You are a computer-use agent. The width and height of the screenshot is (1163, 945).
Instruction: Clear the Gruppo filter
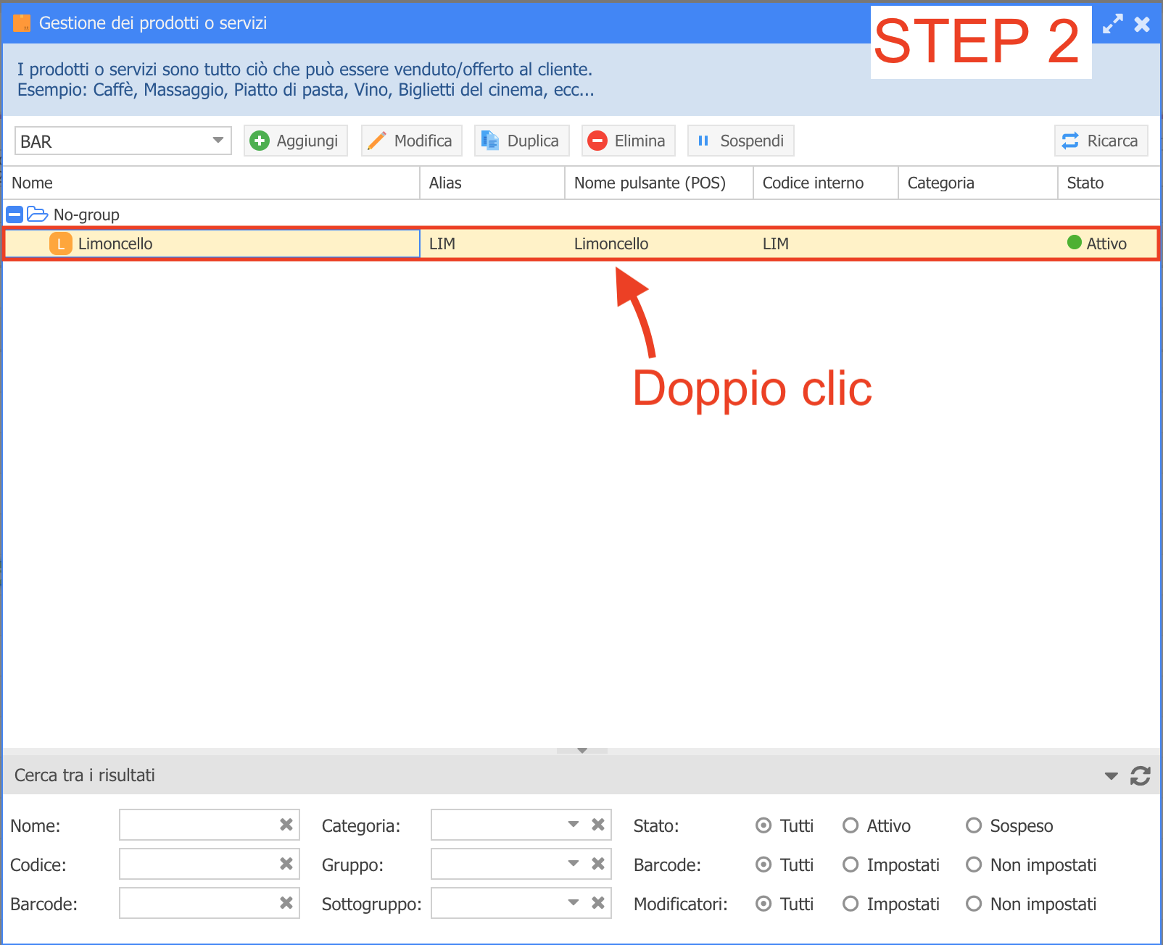tap(598, 864)
